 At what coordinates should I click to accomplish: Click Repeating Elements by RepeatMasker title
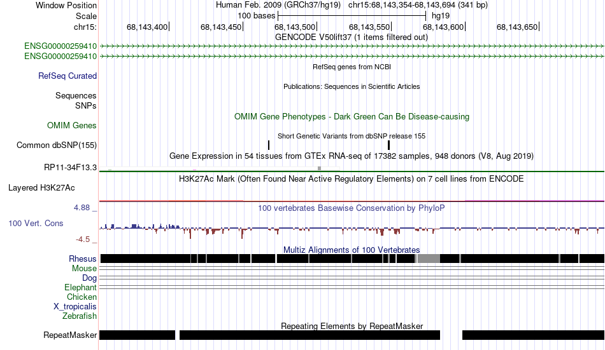pos(352,326)
